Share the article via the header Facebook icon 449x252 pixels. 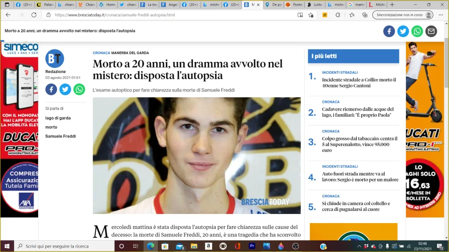coord(389,31)
